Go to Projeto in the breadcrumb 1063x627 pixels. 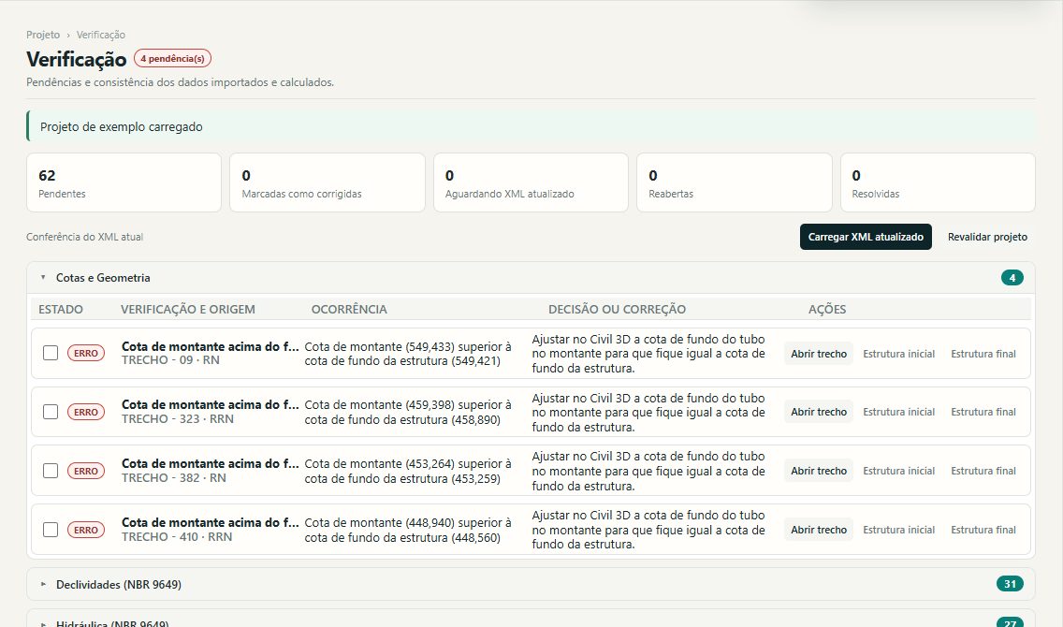point(43,35)
